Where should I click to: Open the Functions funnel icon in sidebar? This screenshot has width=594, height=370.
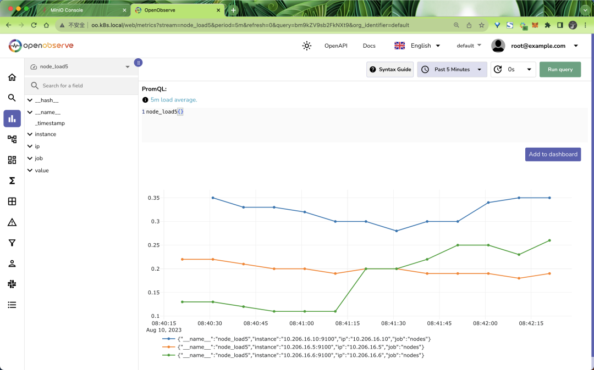coord(12,243)
